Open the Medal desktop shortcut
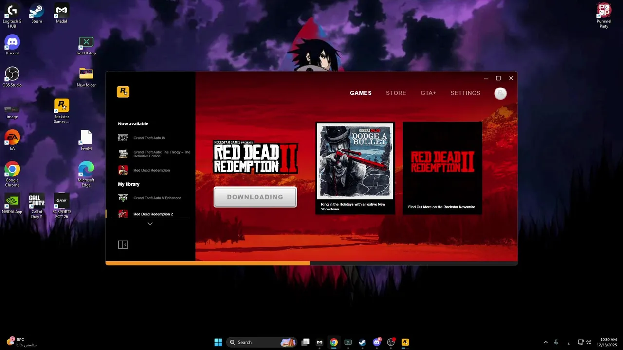623x350 pixels. (x=61, y=14)
